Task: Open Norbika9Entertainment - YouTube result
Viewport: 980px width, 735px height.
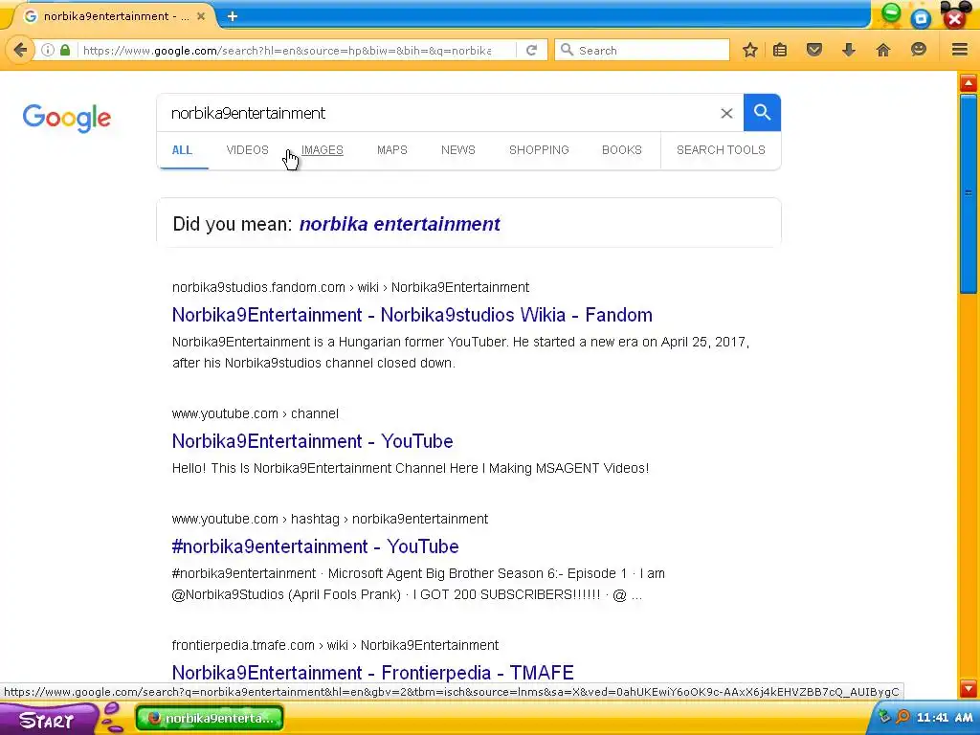Action: [x=313, y=440]
